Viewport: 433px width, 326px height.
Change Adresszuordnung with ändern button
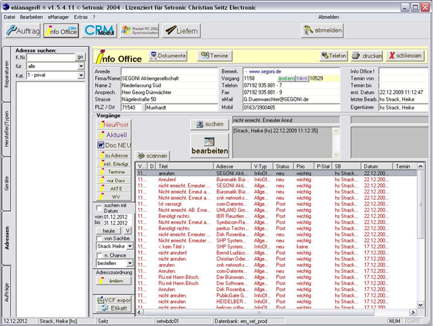(x=114, y=281)
